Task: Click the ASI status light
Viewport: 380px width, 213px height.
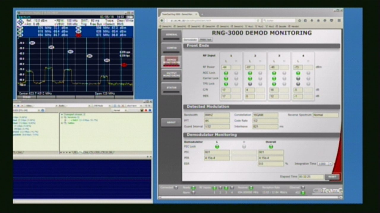Action: tap(303, 193)
